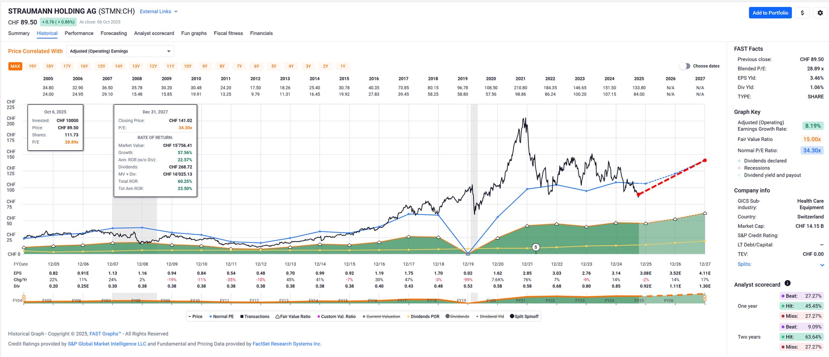Image resolution: width=829 pixels, height=357 pixels.
Task: Open Adjusted (Operating) Earnings dropdown
Action: click(x=120, y=51)
